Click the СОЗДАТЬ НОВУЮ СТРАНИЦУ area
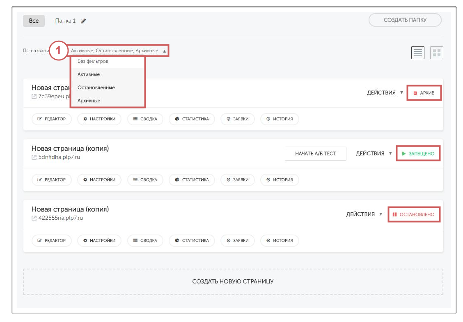 pos(233,282)
